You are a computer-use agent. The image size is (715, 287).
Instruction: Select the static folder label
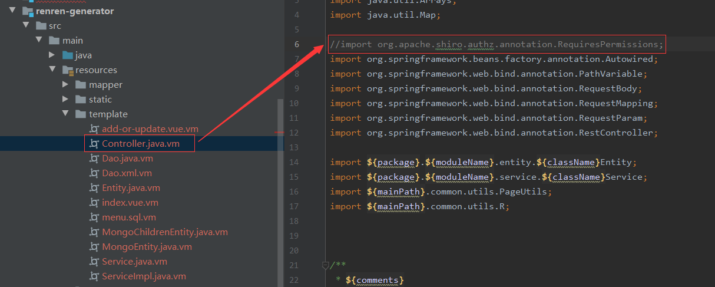(x=100, y=100)
